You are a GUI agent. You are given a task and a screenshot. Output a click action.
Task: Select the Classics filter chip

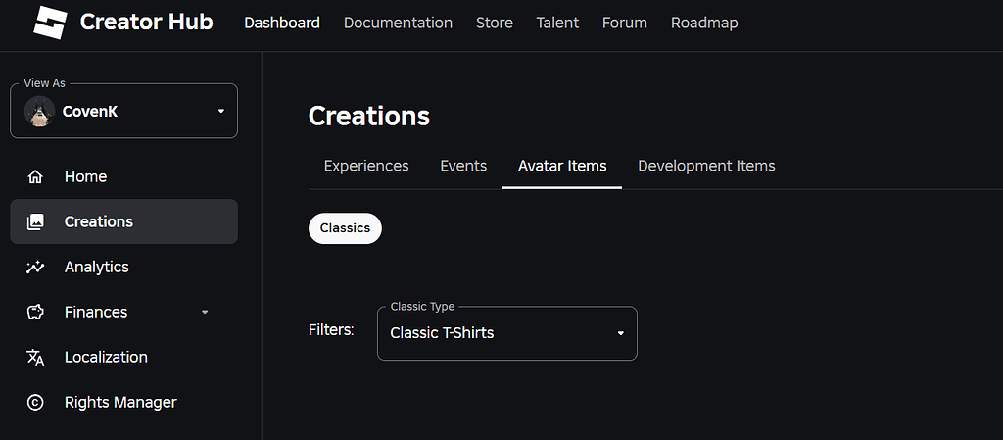tap(346, 228)
